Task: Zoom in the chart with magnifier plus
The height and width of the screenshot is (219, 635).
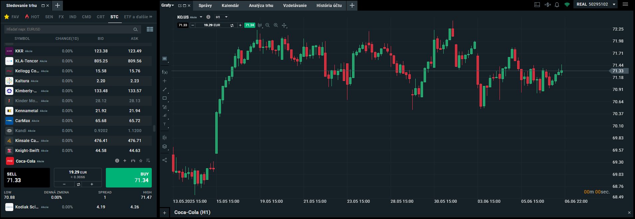Action: click(x=276, y=25)
